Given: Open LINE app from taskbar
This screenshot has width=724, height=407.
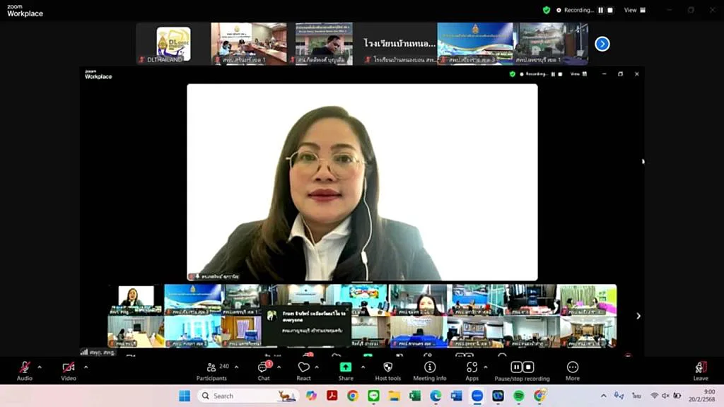Looking at the screenshot, I should point(373,396).
